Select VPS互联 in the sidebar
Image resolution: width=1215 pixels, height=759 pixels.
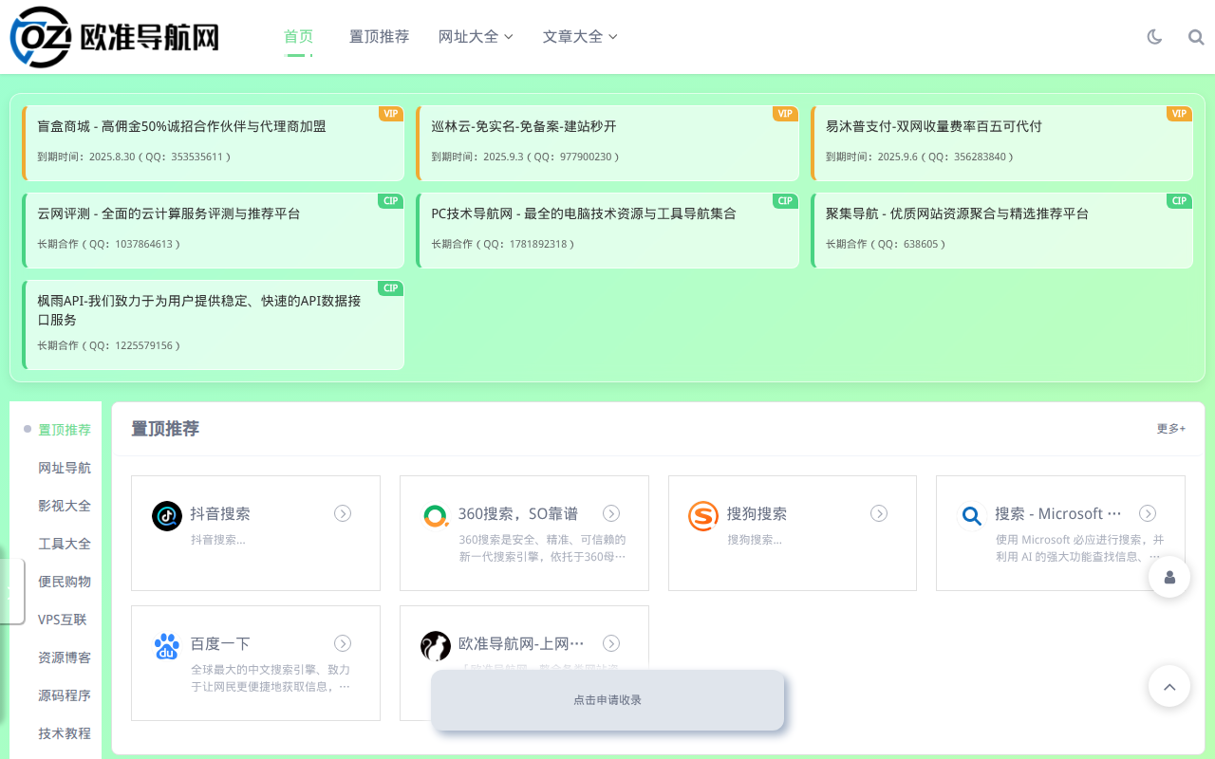(x=63, y=620)
